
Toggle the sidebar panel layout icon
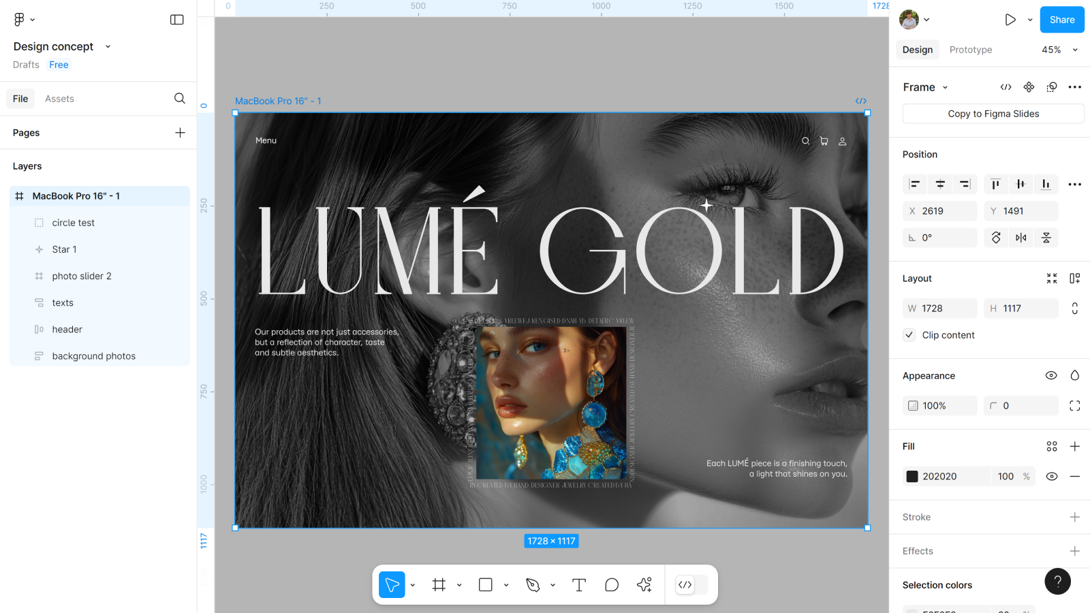click(177, 20)
